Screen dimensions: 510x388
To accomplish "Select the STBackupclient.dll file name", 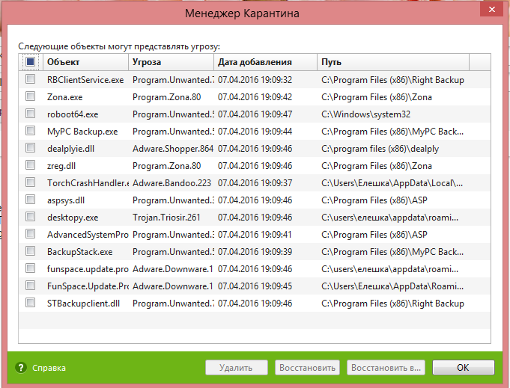I will point(83,304).
